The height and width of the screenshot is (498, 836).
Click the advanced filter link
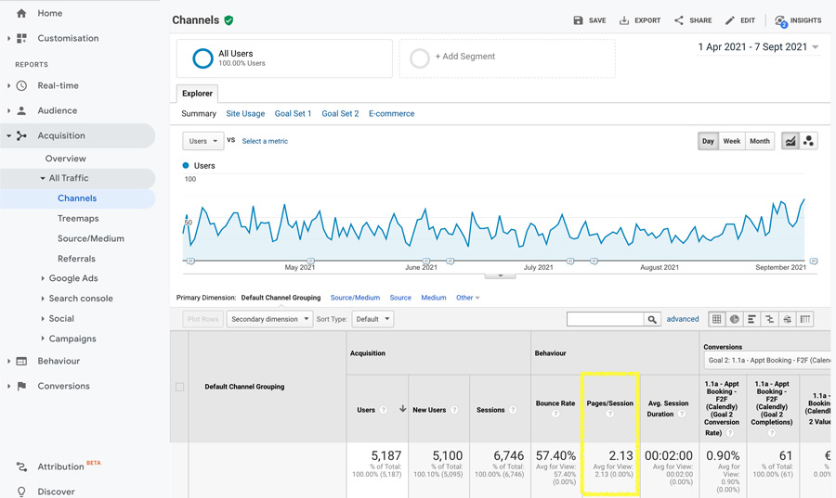[683, 319]
